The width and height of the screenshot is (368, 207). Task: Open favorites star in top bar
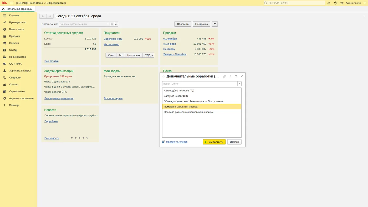click(x=342, y=3)
